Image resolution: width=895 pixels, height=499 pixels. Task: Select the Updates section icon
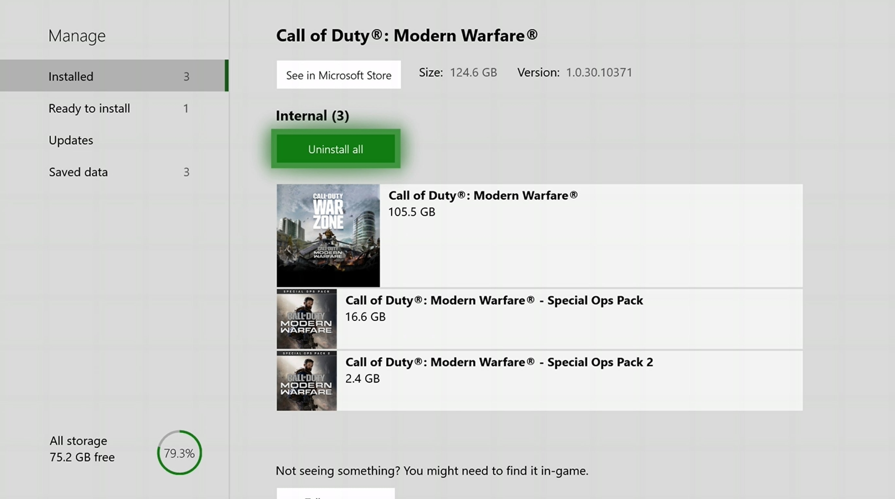[x=70, y=139]
